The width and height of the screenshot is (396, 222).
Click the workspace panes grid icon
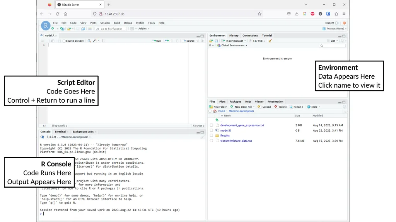(132, 29)
